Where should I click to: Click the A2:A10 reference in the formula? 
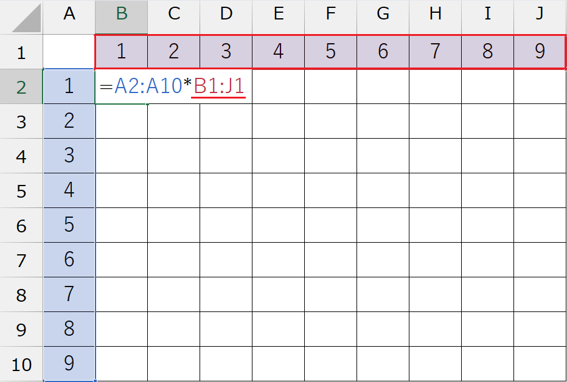coord(148,87)
